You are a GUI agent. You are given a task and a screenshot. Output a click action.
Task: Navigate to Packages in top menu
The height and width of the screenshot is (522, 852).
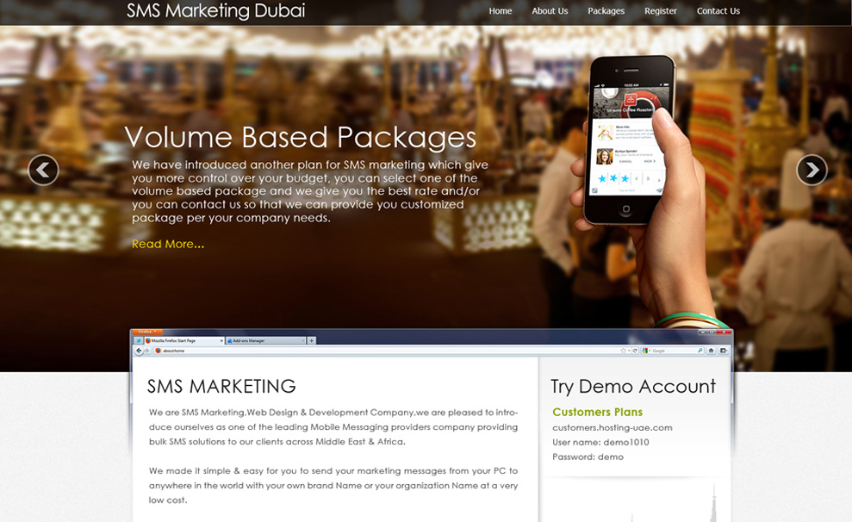(x=606, y=11)
